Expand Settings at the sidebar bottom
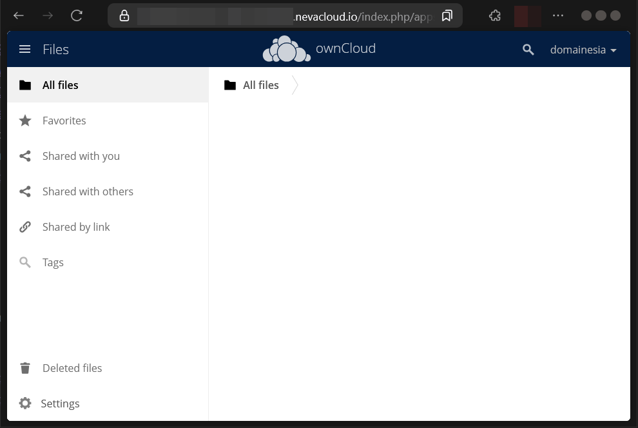638x428 pixels. coord(108,403)
